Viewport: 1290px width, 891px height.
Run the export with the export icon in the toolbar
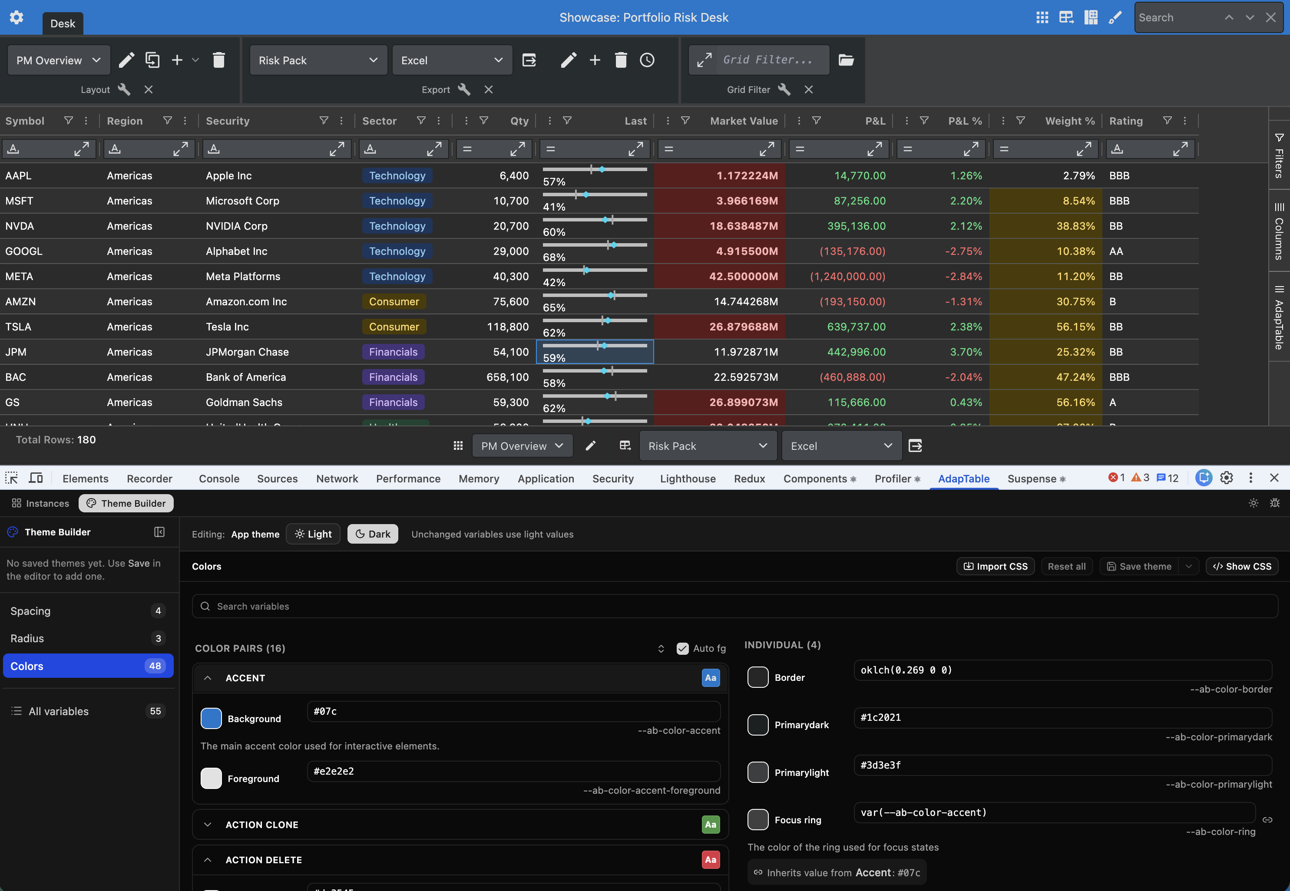[529, 60]
